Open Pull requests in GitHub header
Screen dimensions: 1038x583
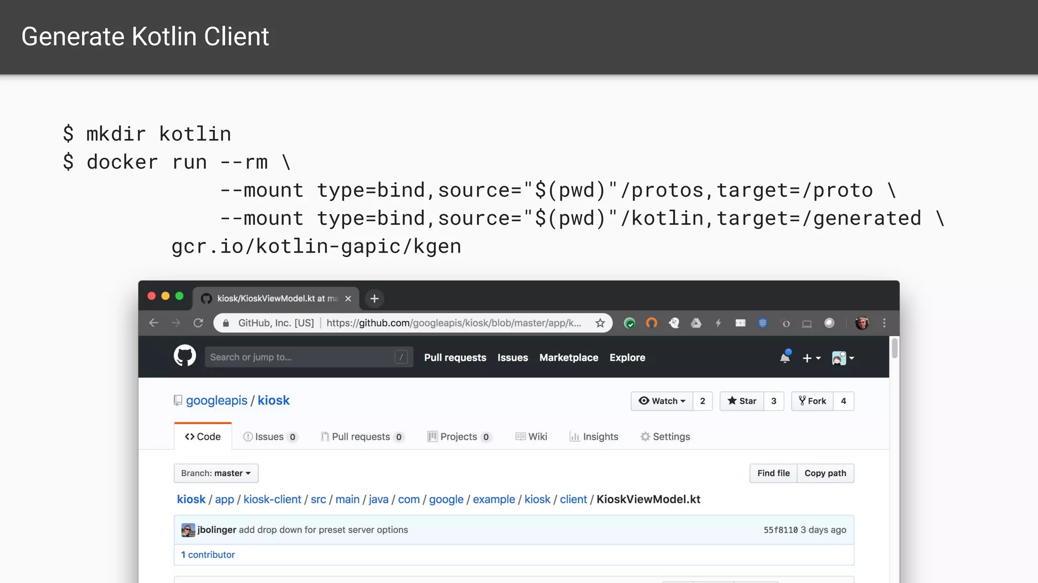point(455,357)
